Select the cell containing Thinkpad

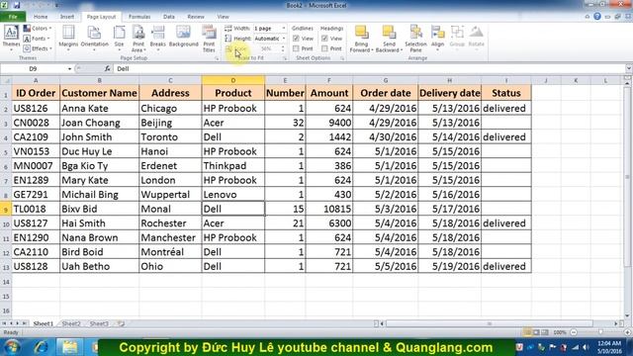coord(233,166)
